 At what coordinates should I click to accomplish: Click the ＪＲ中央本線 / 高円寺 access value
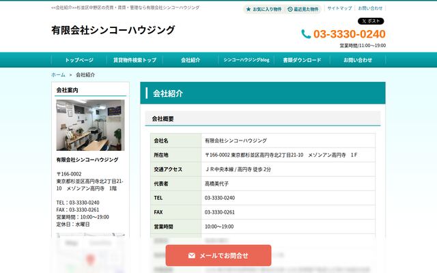(238, 169)
